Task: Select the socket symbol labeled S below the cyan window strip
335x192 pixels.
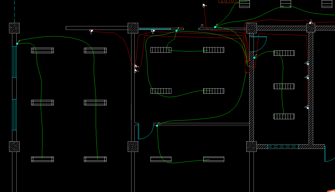Action: 153,32
